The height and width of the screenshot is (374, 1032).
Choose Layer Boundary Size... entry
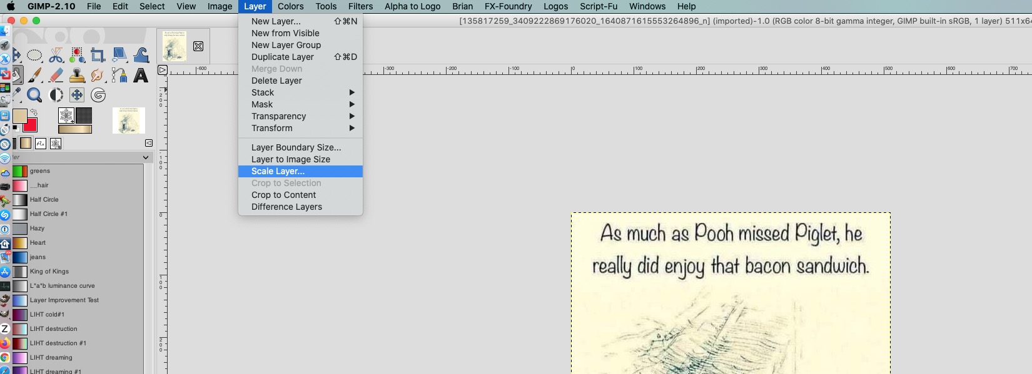tap(300, 147)
